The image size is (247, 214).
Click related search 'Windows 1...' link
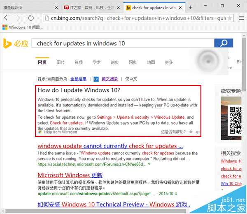(x=231, y=161)
